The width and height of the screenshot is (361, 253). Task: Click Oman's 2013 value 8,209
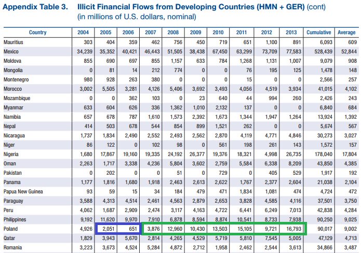click(x=295, y=164)
